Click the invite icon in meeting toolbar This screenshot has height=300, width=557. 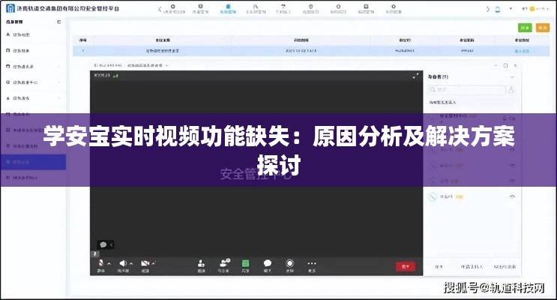tap(202, 263)
